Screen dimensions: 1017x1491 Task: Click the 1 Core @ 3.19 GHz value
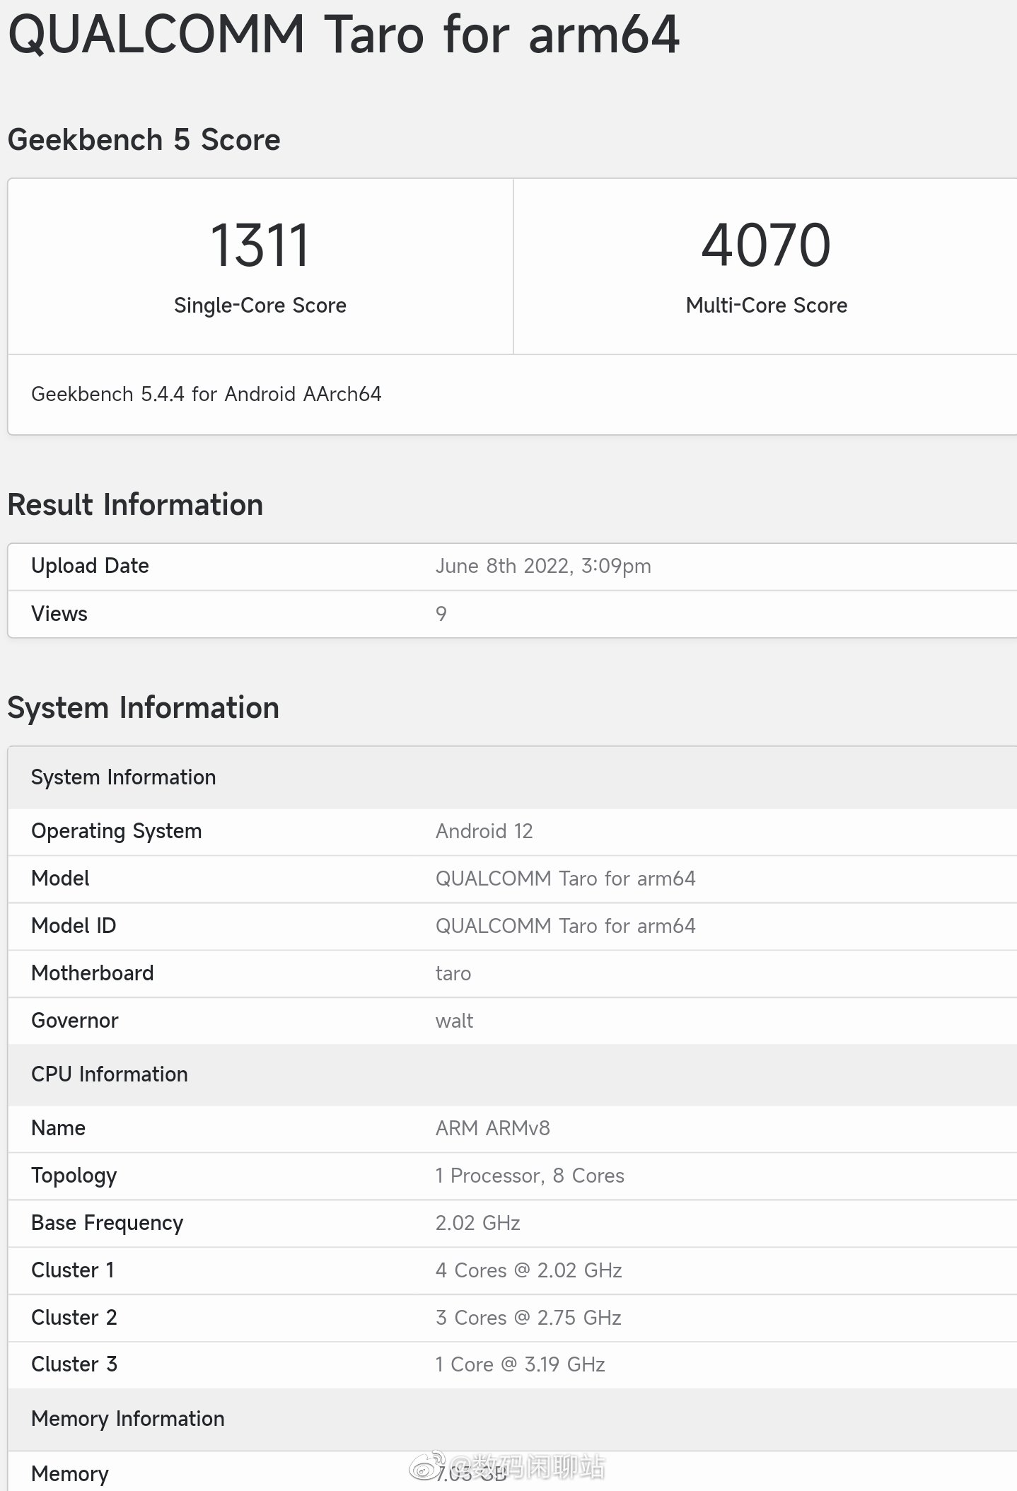[520, 1364]
